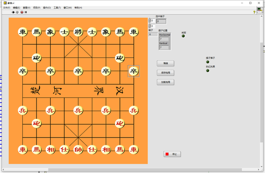
Task: Select the left red cannon 砲
Action: click(37, 123)
